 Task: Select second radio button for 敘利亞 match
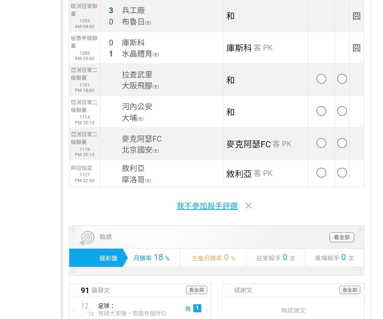342,173
